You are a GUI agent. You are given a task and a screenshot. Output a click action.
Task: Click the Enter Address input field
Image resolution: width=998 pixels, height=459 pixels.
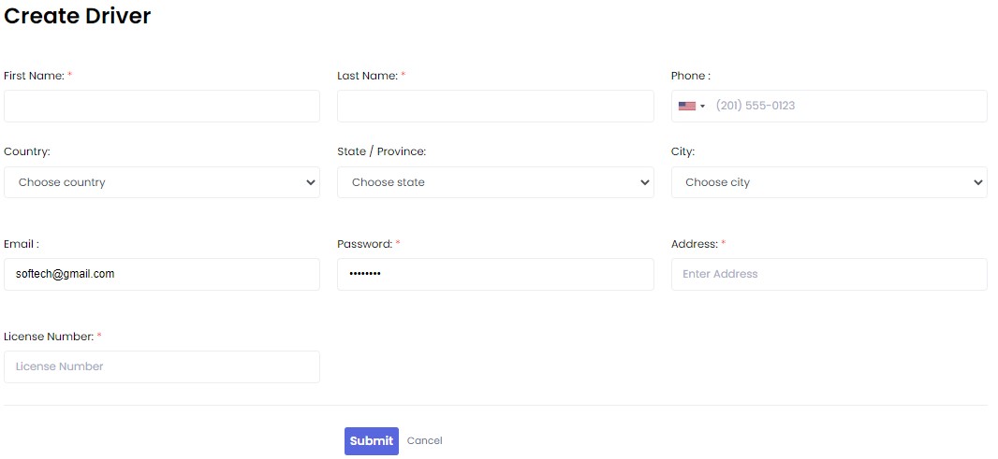[829, 274]
